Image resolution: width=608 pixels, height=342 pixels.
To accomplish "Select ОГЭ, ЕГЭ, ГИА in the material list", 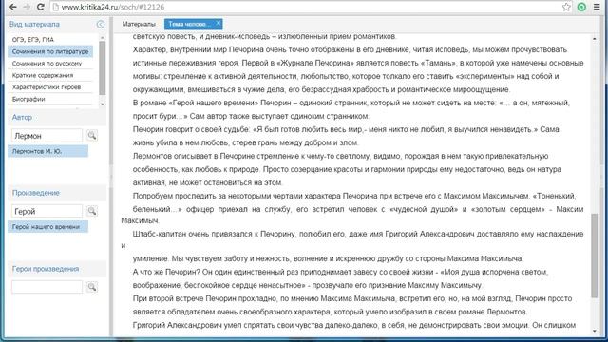I will 50,40.
